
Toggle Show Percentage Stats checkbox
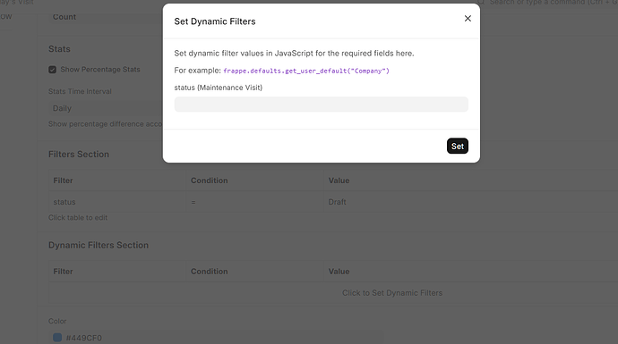click(53, 70)
